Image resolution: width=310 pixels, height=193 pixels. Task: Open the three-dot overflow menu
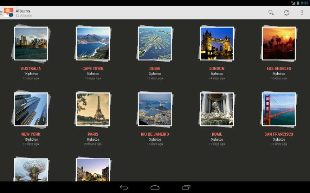tap(302, 12)
